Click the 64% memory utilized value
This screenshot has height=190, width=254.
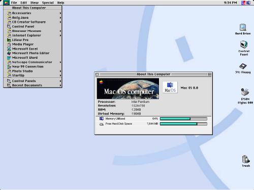(x=155, y=119)
